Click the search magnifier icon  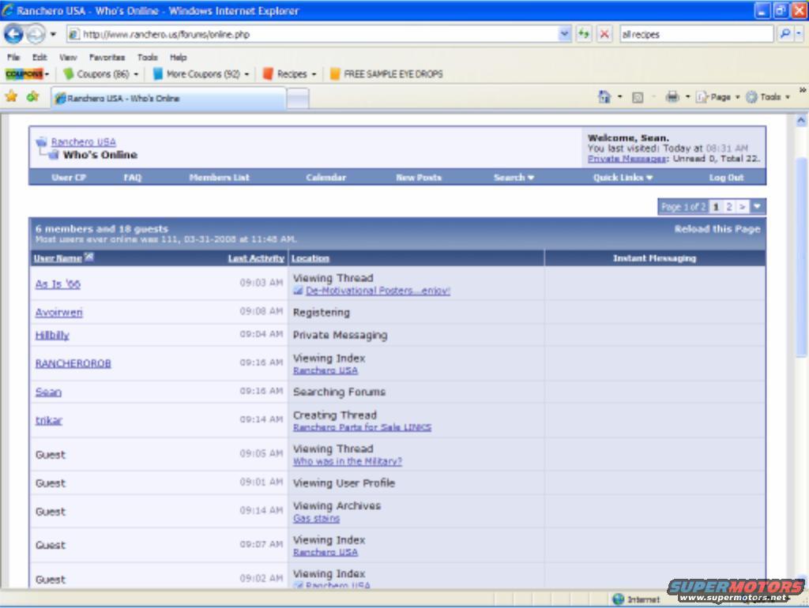pos(785,34)
